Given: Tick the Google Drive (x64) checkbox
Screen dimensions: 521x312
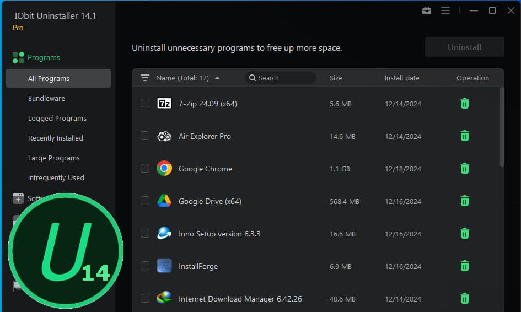Looking at the screenshot, I should point(145,201).
